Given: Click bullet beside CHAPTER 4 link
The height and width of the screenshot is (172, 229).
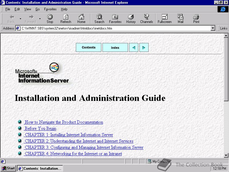Looking at the screenshot, I should 20,153.
